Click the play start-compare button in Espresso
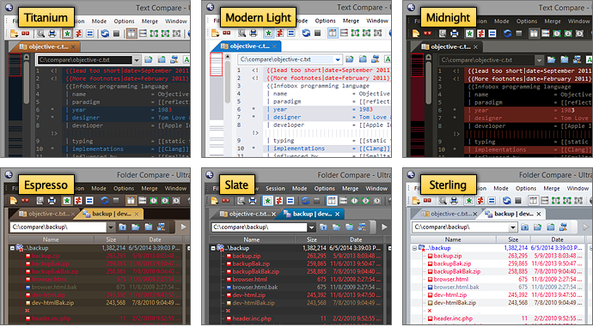The image size is (593, 327). pos(184,227)
